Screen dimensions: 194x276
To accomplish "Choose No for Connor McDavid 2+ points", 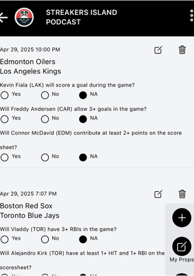I will (45, 157).
